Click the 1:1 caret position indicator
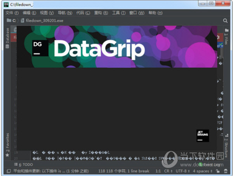The width and height of the screenshot is (233, 176). click(x=158, y=171)
